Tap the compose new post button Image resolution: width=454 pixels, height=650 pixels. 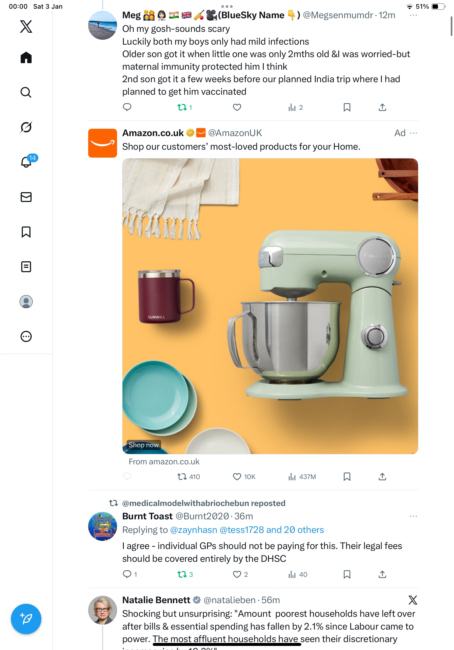[26, 619]
